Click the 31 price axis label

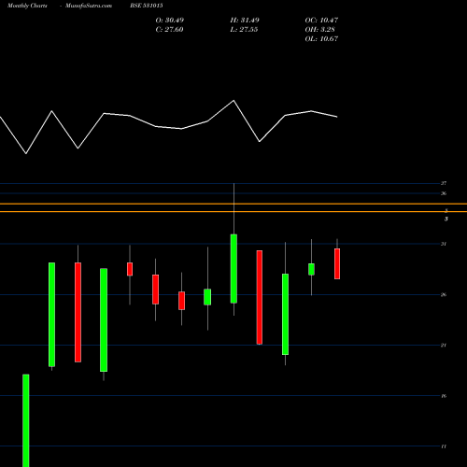[444, 244]
